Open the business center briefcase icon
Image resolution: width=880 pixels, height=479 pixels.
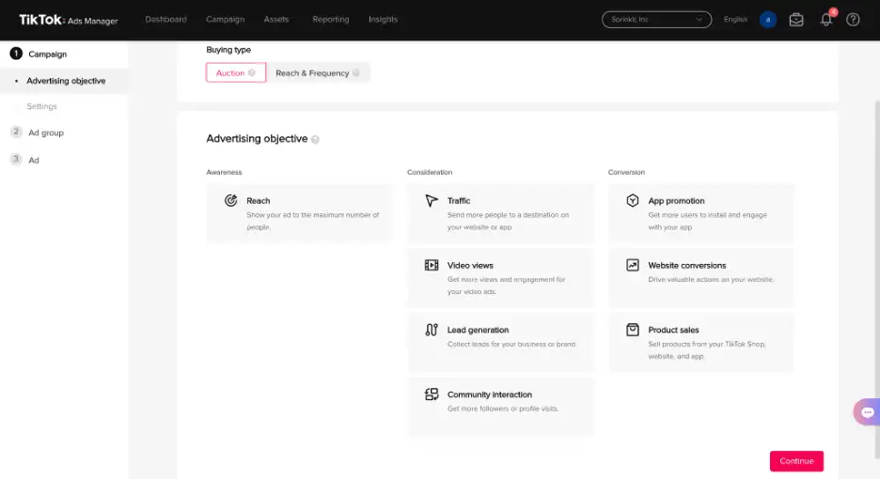point(795,20)
